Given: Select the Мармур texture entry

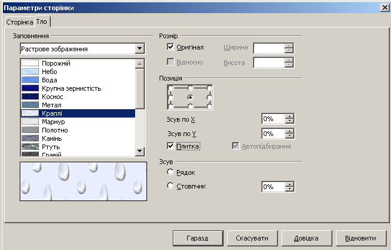Looking at the screenshot, I should coord(78,122).
